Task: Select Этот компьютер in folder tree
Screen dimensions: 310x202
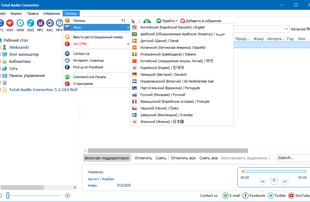Action: [24, 55]
